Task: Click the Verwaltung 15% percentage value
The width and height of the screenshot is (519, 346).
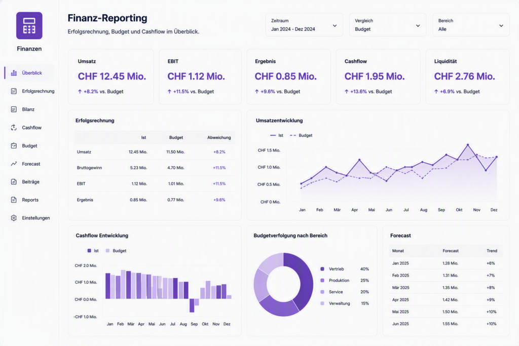Action: click(x=365, y=303)
